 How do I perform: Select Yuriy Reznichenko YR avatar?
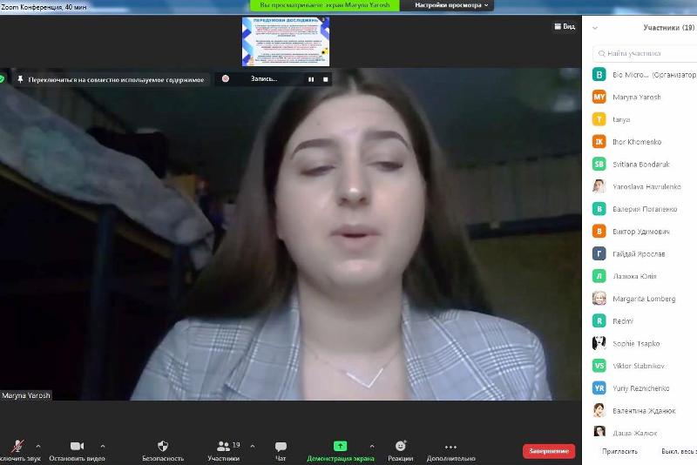click(599, 388)
